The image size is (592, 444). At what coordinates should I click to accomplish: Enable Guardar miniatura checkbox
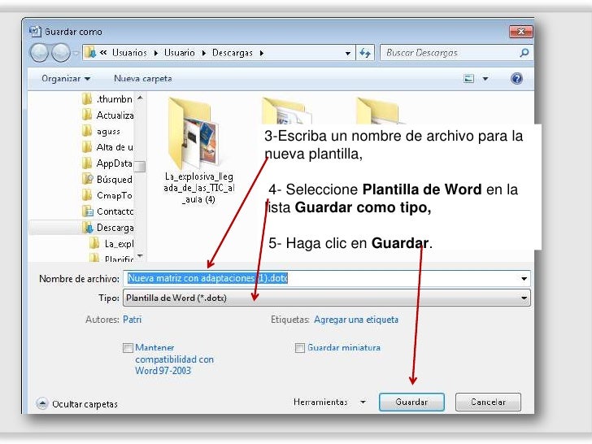[300, 348]
